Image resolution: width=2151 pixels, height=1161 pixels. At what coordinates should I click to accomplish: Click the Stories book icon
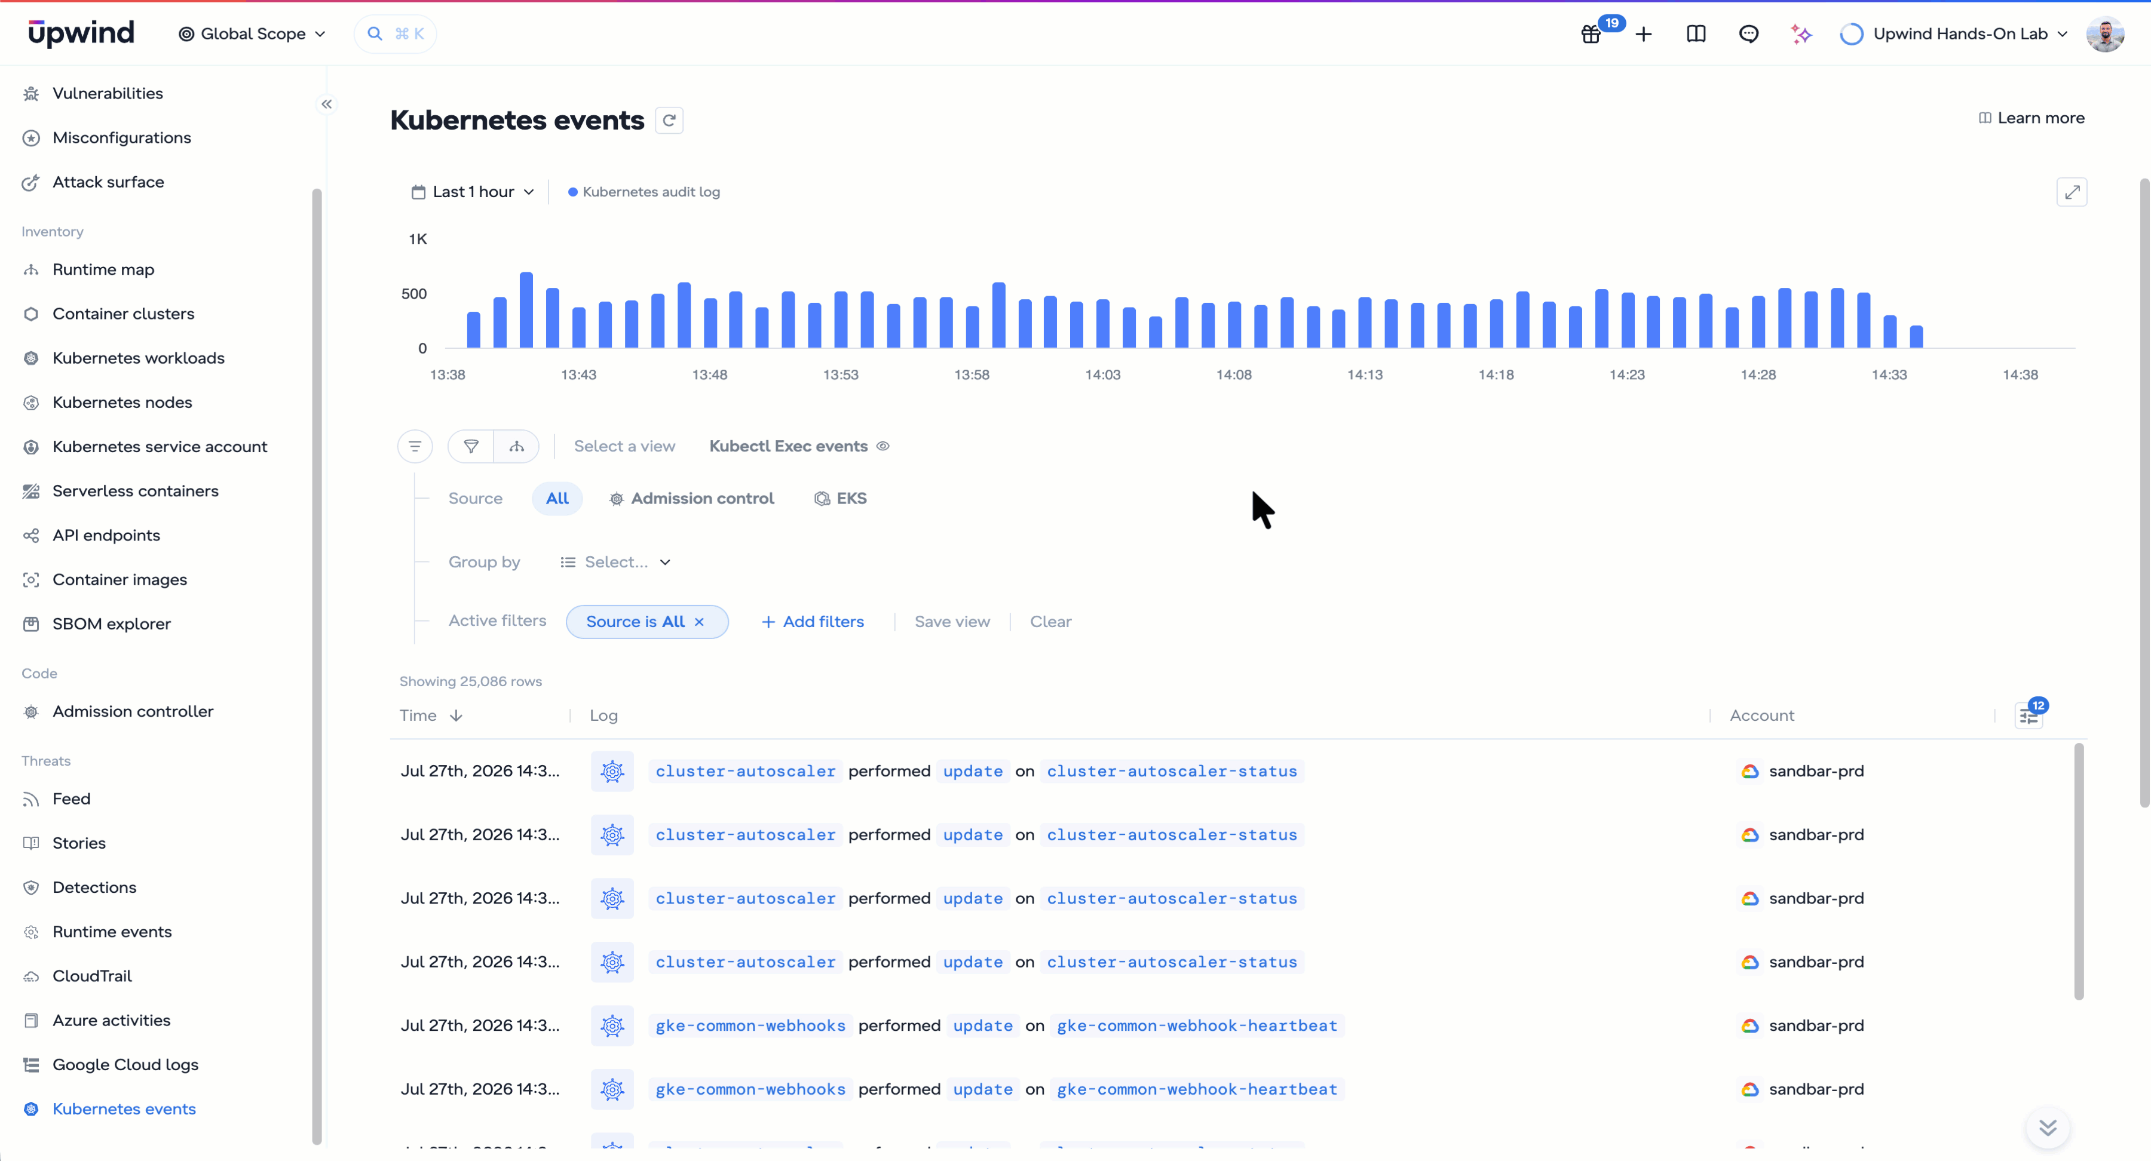click(31, 843)
